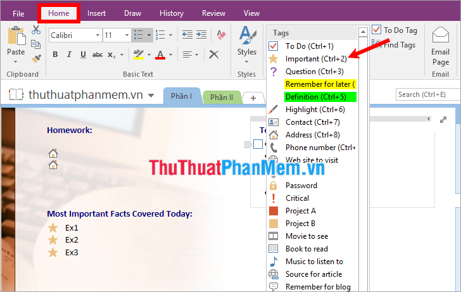This screenshot has width=461, height=292.
Task: Select the Question (Ctrl+3) tag
Action: (x=313, y=72)
